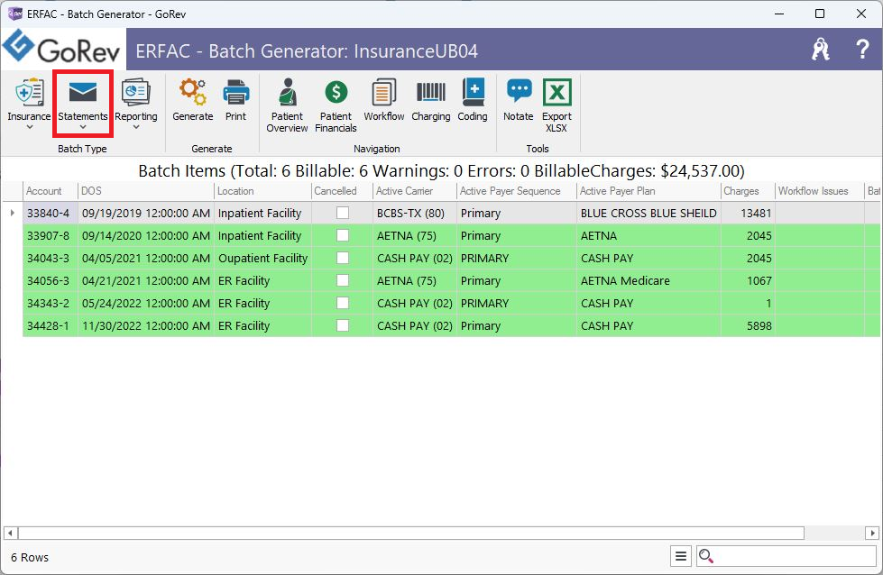
Task: Open Patient Overview
Action: [287, 105]
